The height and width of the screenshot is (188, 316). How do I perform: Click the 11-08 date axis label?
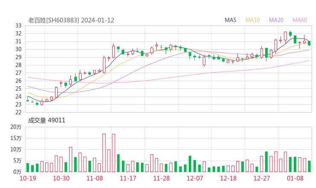pos(95,178)
